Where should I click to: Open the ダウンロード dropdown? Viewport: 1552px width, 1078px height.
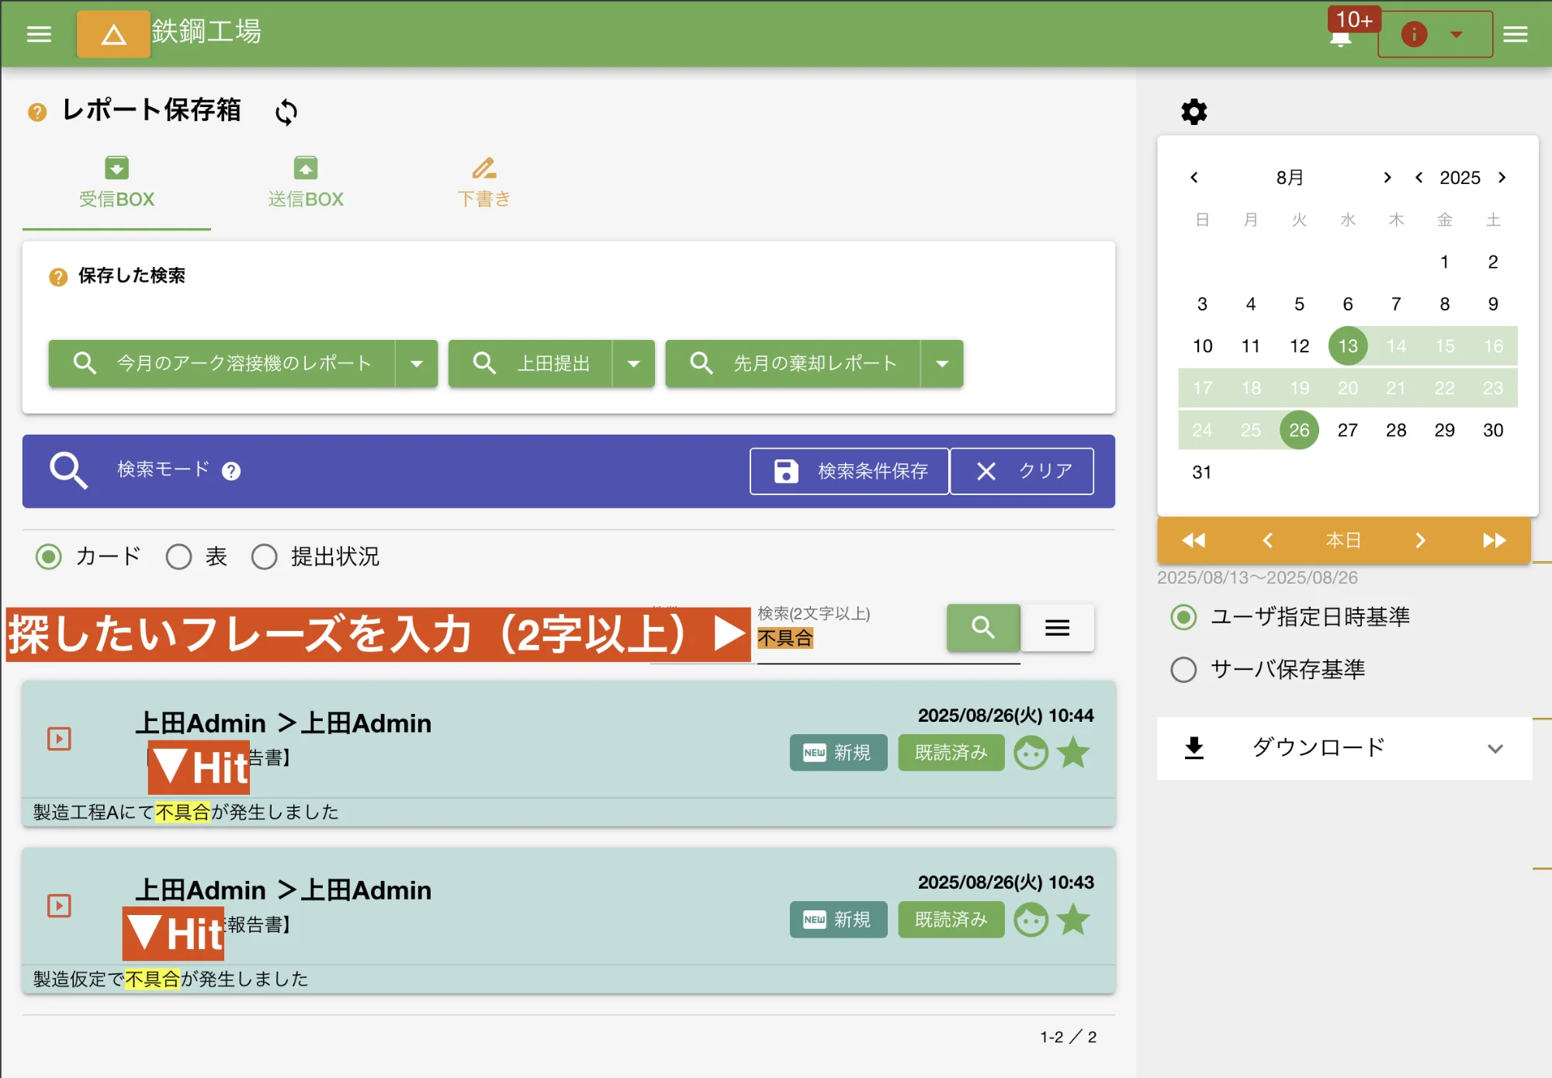[x=1496, y=748]
